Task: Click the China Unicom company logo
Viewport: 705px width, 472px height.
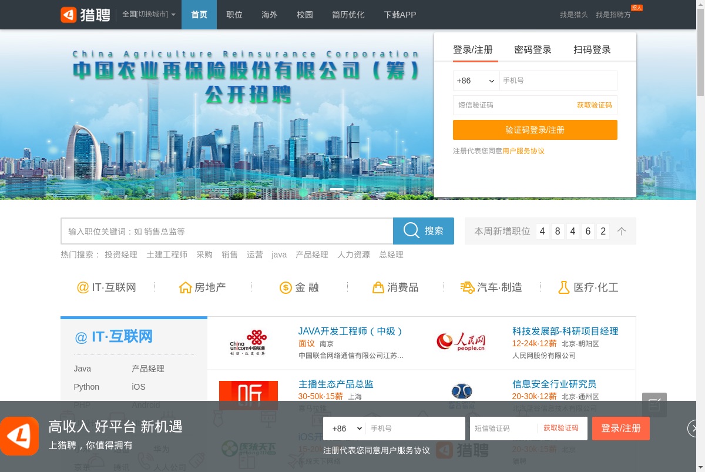Action: (x=248, y=343)
